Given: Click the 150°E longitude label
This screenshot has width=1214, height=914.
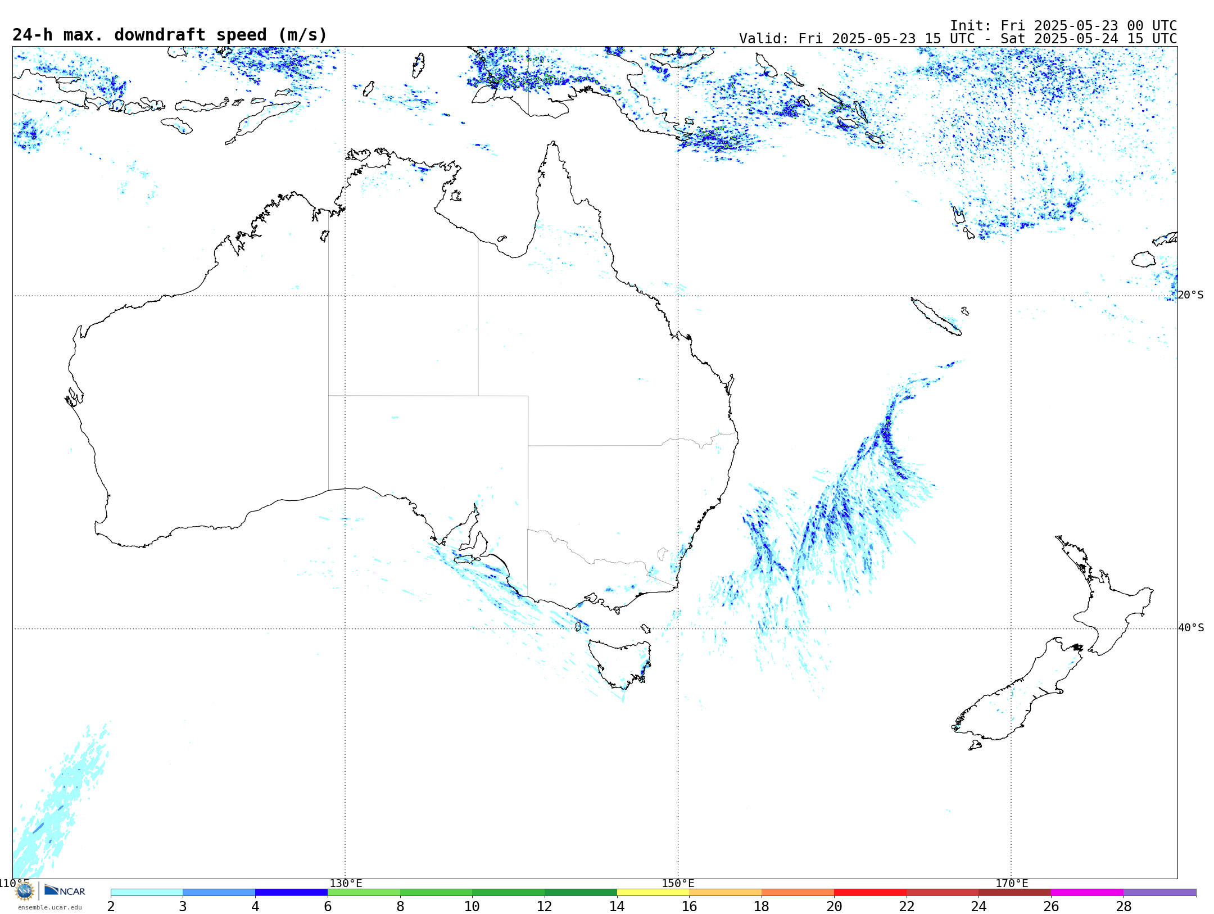Looking at the screenshot, I should click(x=678, y=883).
